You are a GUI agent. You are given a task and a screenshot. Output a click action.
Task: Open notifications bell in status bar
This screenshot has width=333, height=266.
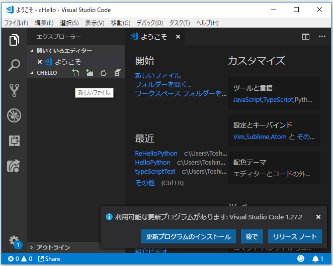(x=317, y=259)
